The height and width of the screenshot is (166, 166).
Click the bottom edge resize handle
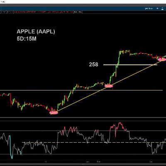(83, 164)
